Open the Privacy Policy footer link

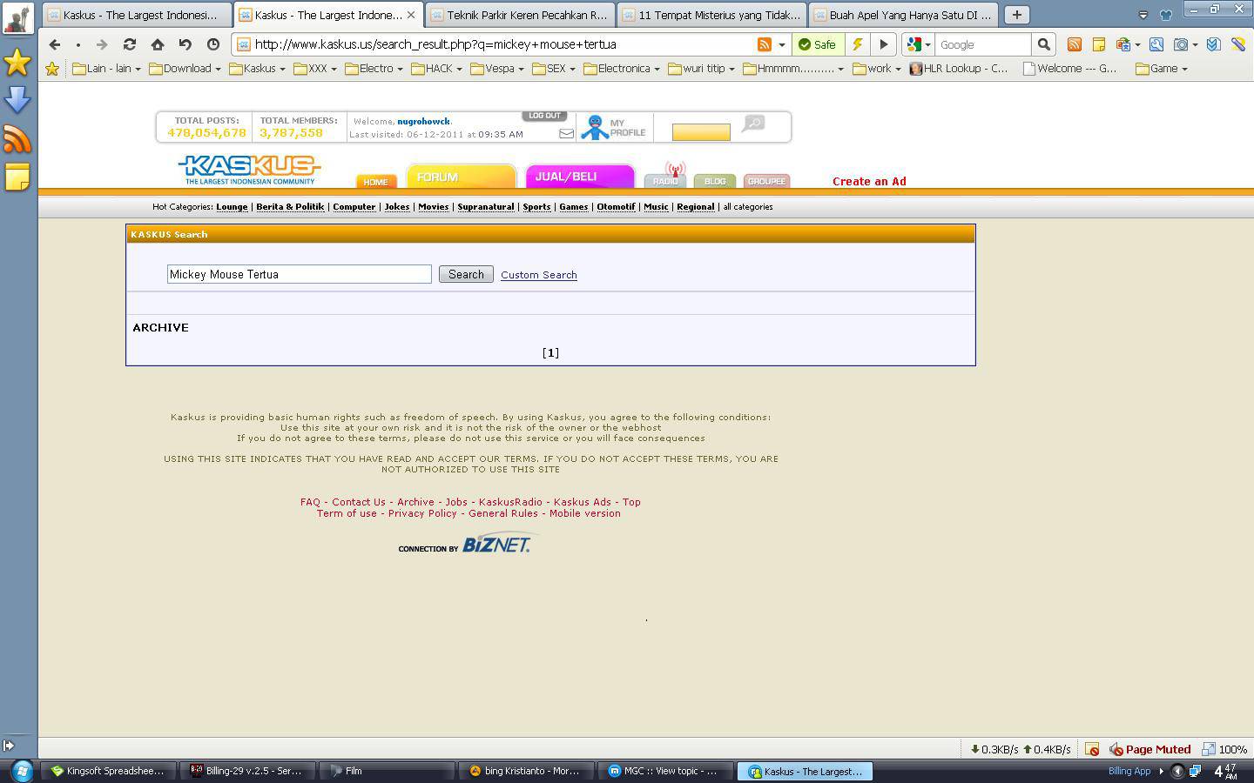point(422,513)
